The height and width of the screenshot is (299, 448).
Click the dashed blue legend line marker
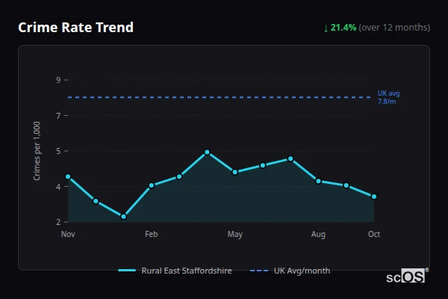pyautogui.click(x=259, y=271)
